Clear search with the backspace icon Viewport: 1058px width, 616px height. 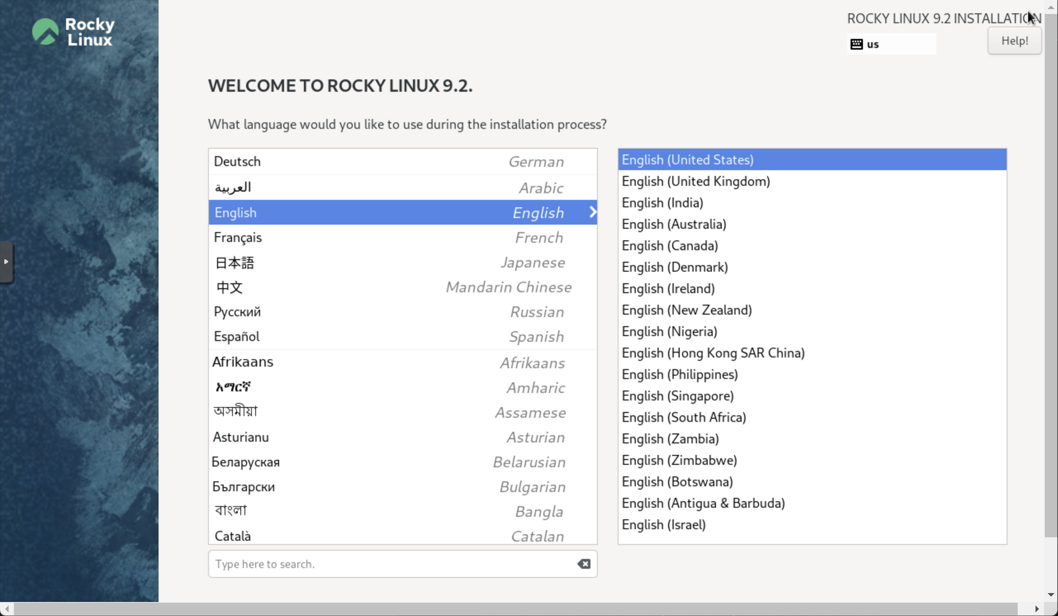tap(584, 564)
